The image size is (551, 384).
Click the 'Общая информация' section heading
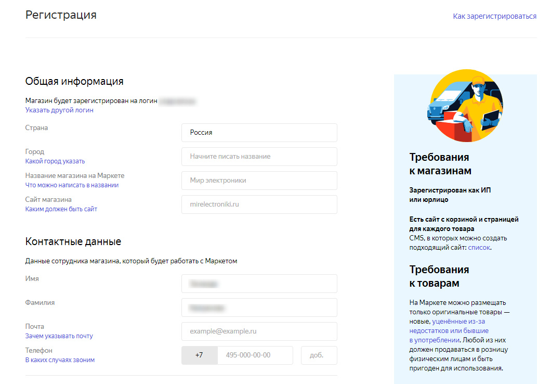[x=74, y=81]
